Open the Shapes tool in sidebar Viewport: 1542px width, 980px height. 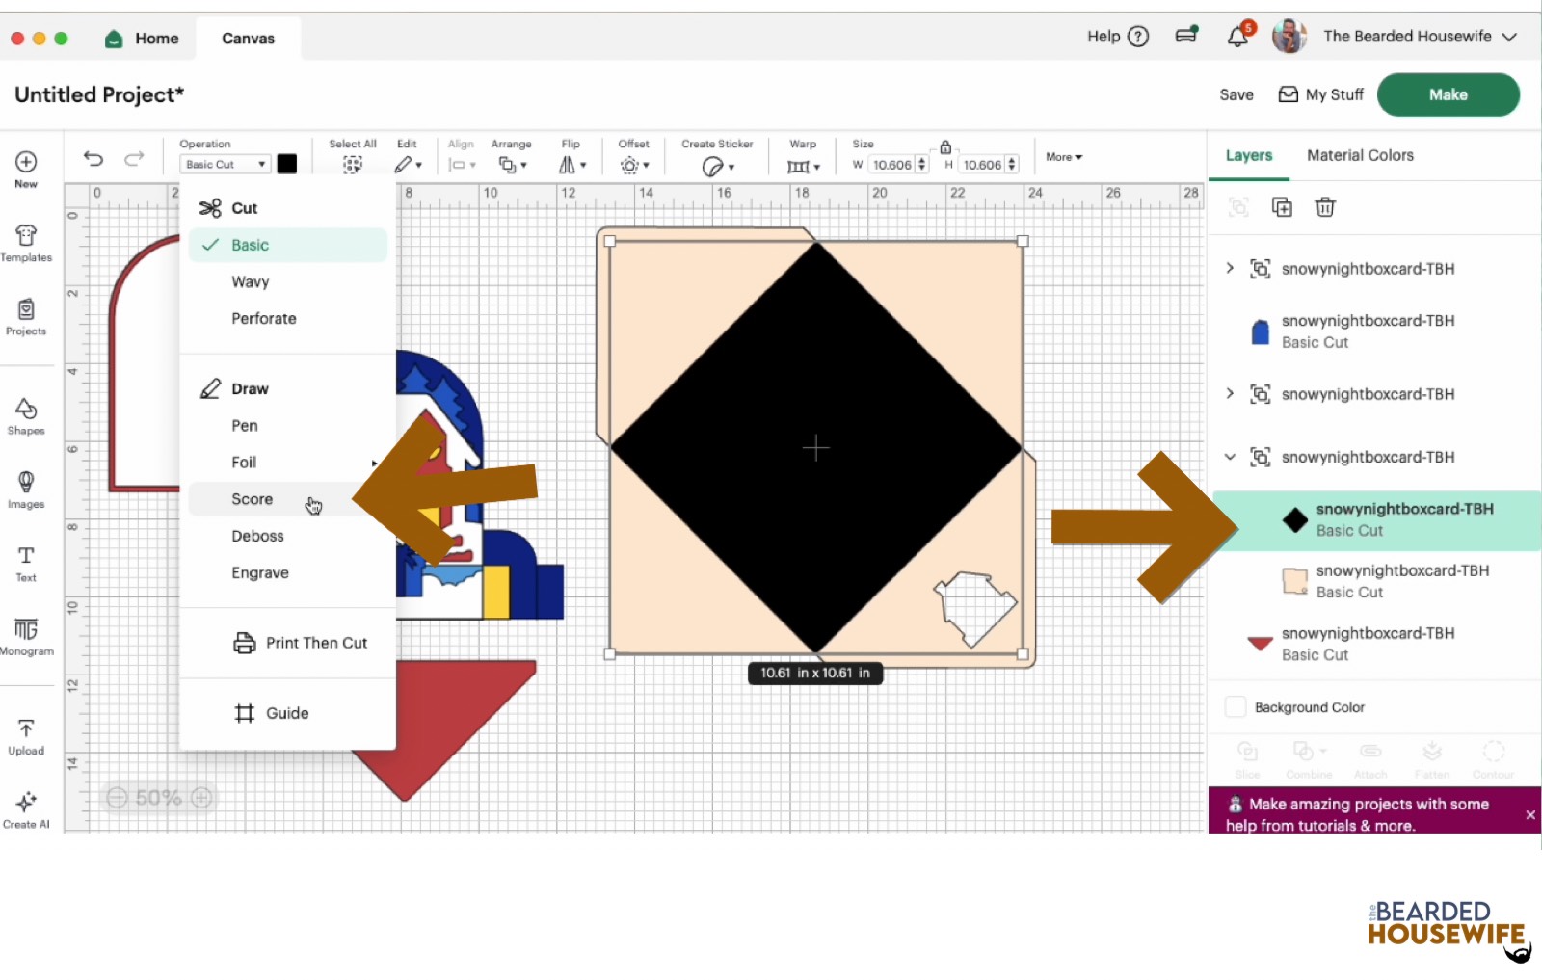click(x=26, y=415)
